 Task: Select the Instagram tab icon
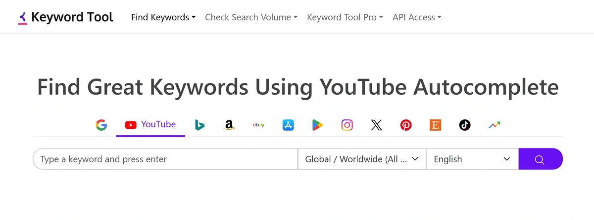347,125
